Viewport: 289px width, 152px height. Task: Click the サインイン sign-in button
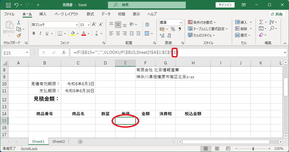[x=225, y=5]
